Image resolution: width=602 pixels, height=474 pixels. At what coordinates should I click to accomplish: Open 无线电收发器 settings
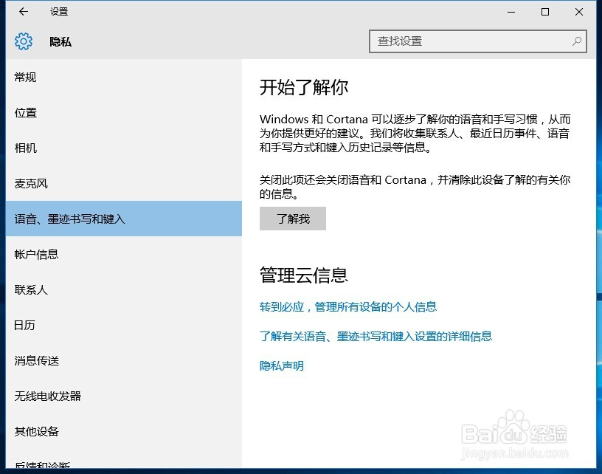pyautogui.click(x=124, y=396)
